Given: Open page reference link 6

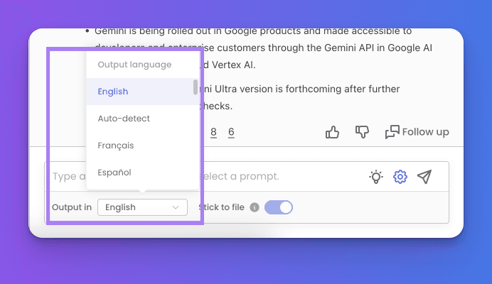Looking at the screenshot, I should pyautogui.click(x=231, y=132).
